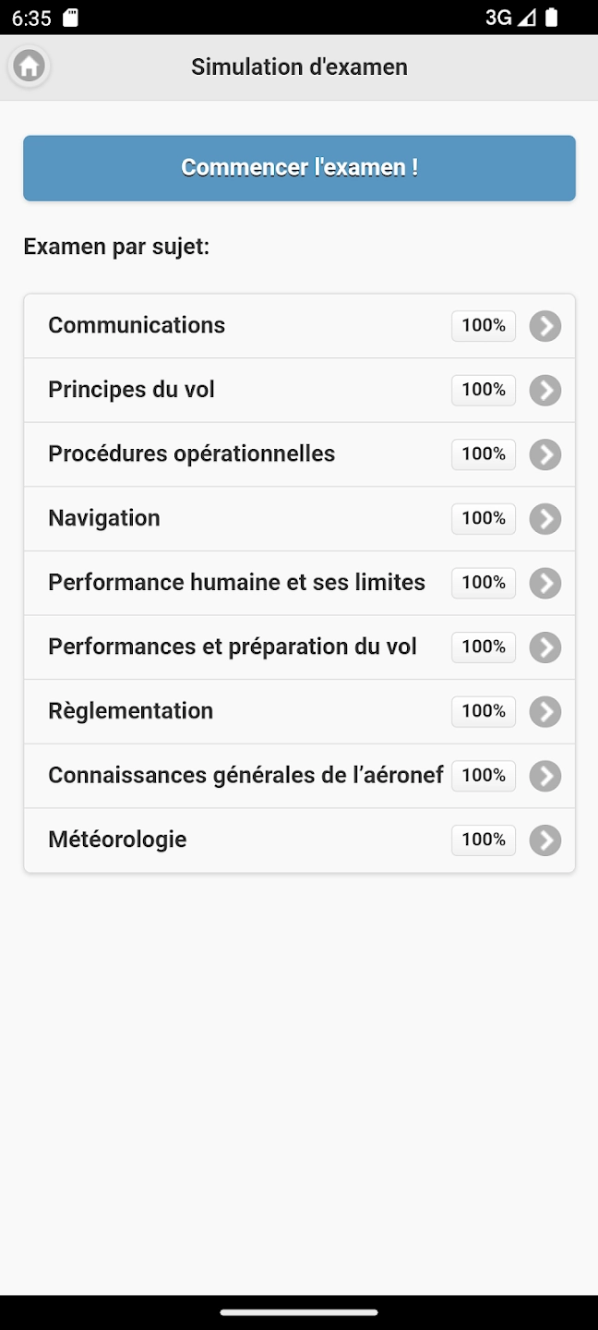
Task: Expand the Performances et préparation du vol entry
Action: 545,647
